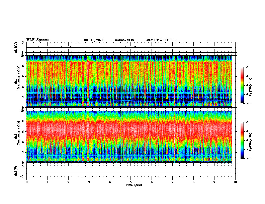The width and height of the screenshot is (265, 204).
Task: Click the "7" minute tick label on time axis
Action: pos(173,182)
